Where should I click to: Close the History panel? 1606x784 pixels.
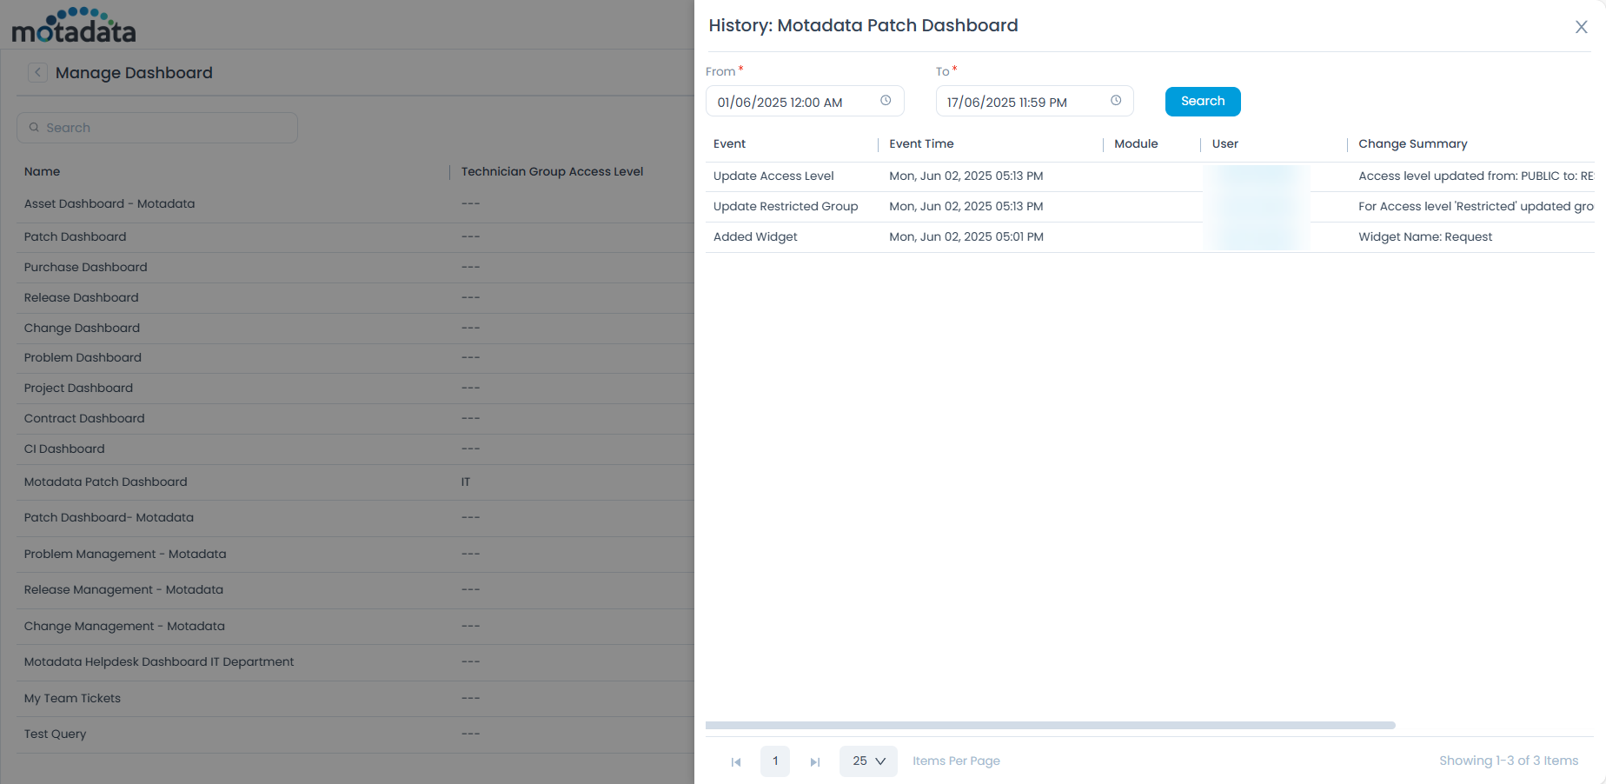click(1581, 27)
